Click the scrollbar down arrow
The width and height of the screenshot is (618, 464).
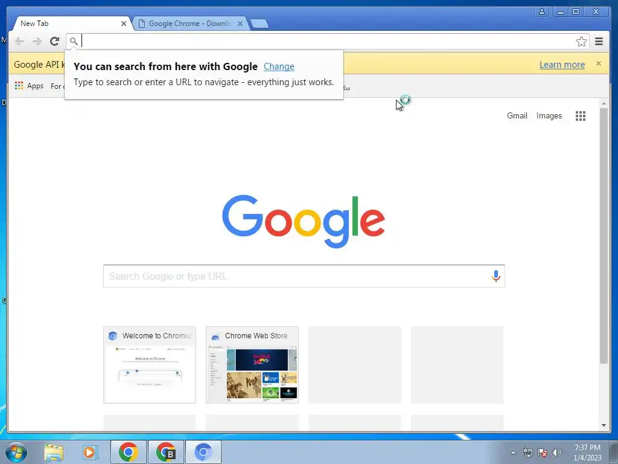[x=604, y=425]
